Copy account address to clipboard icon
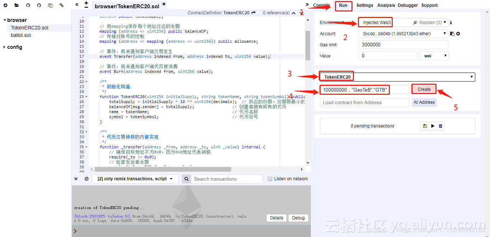The width and height of the screenshot is (490, 237). pyautogui.click(x=452, y=34)
